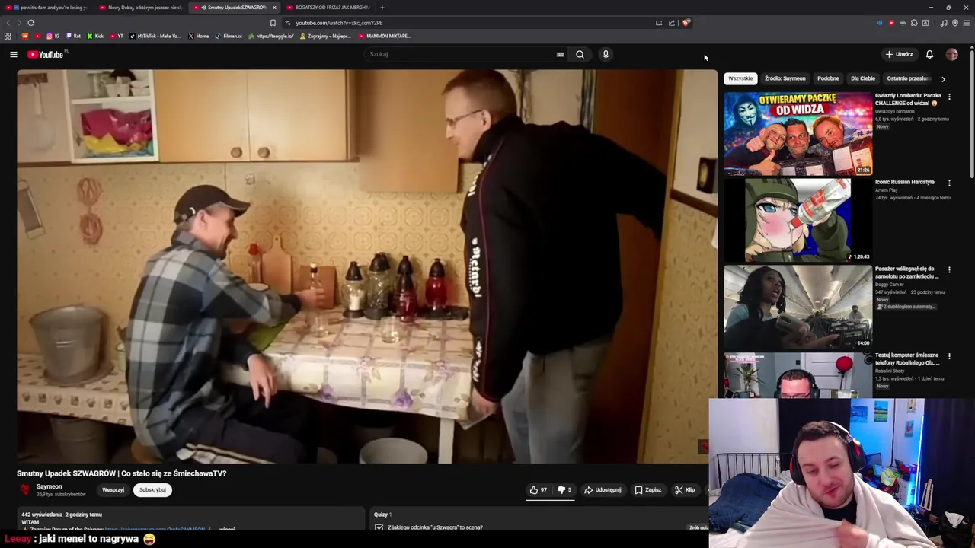The height and width of the screenshot is (548, 975).
Task: Open the Iconic Russian Hardstyle thumbnail
Action: [798, 221]
